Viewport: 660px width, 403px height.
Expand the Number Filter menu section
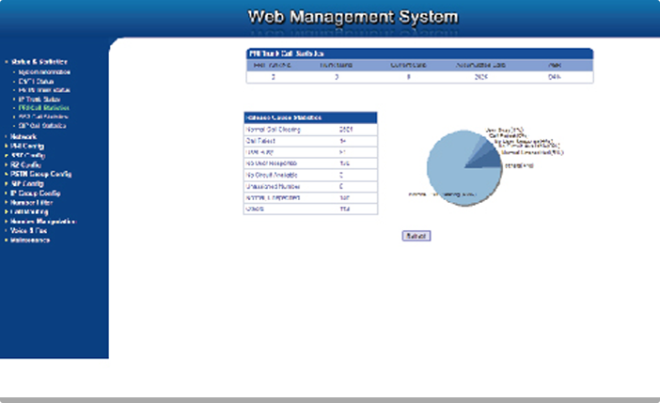click(31, 202)
